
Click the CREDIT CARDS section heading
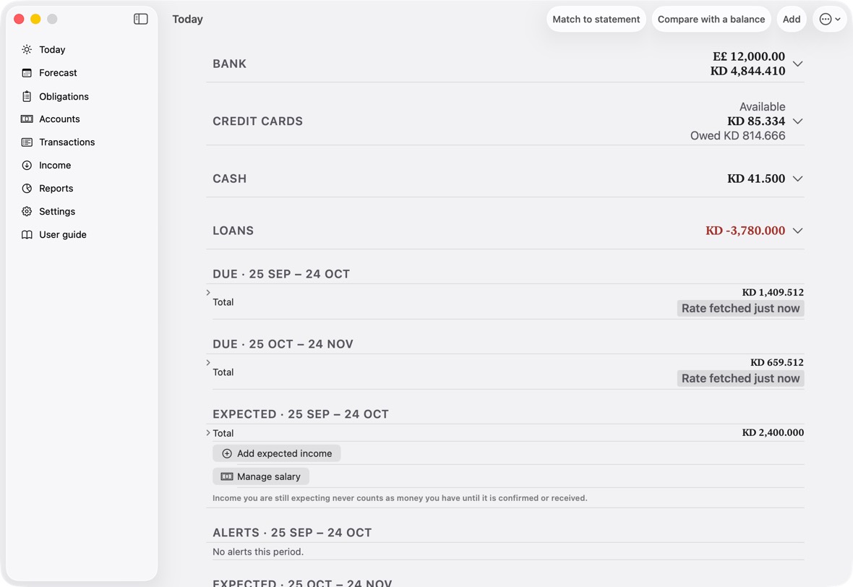(258, 121)
